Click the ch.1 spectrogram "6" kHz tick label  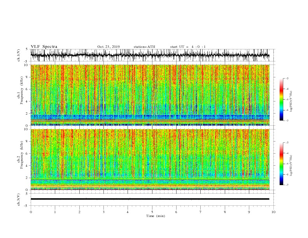[x=27, y=89]
